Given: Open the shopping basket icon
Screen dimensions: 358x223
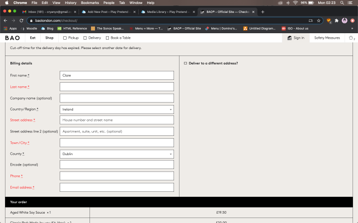Looking at the screenshot, I should point(351,38).
